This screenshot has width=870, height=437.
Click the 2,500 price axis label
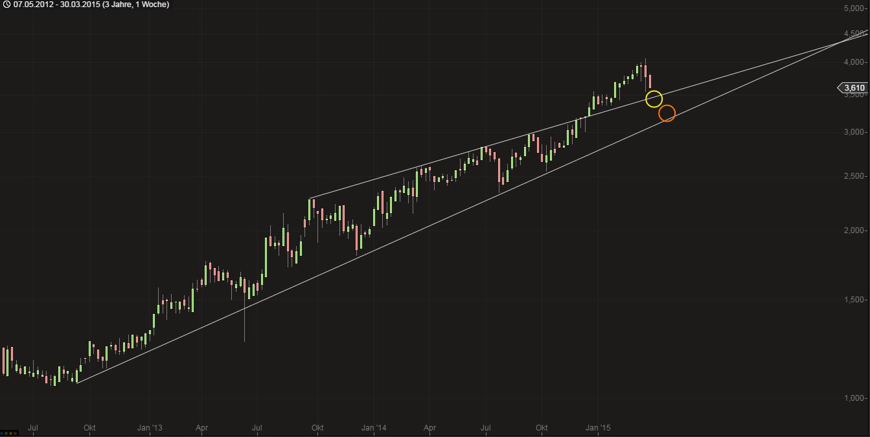(x=854, y=176)
